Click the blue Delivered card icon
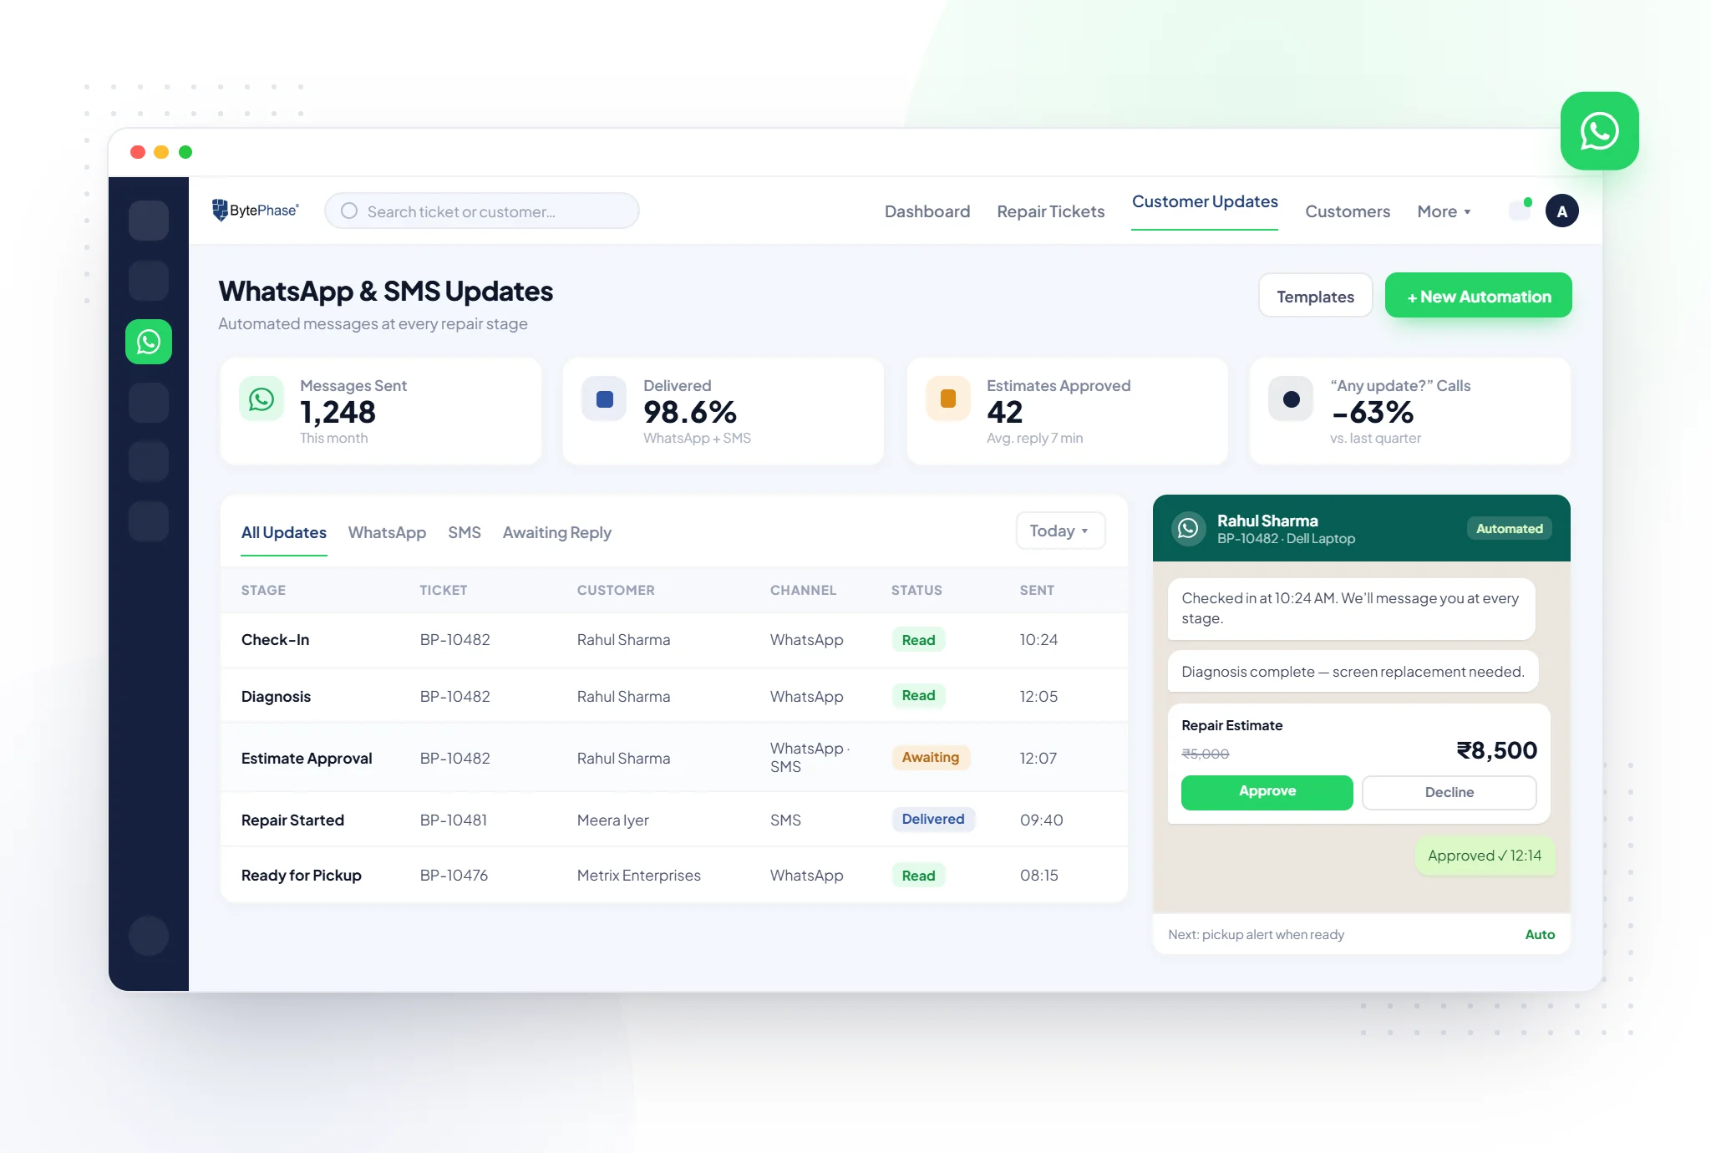The image size is (1711, 1153). click(x=605, y=399)
